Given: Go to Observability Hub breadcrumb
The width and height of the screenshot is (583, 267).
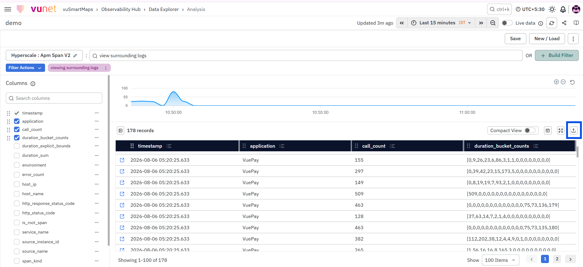Looking at the screenshot, I should [121, 9].
